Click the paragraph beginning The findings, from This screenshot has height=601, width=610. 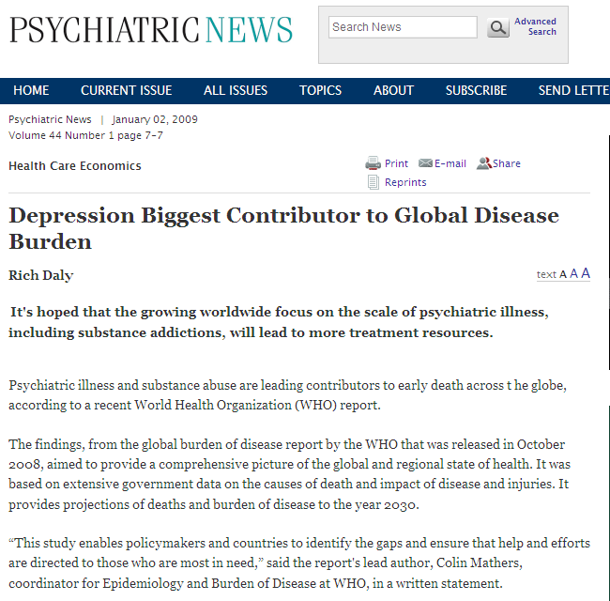coord(289,474)
